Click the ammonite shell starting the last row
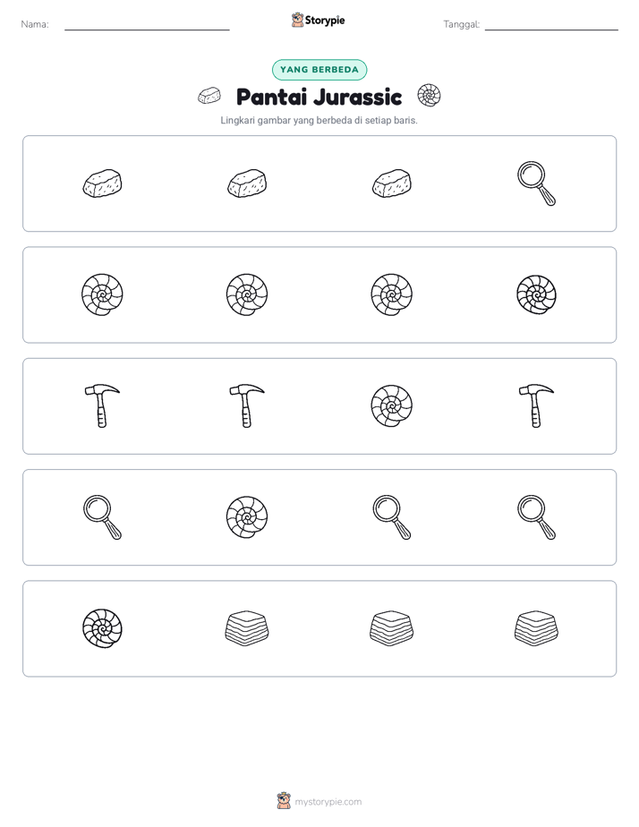Screen dimensions: 639x827 102,628
